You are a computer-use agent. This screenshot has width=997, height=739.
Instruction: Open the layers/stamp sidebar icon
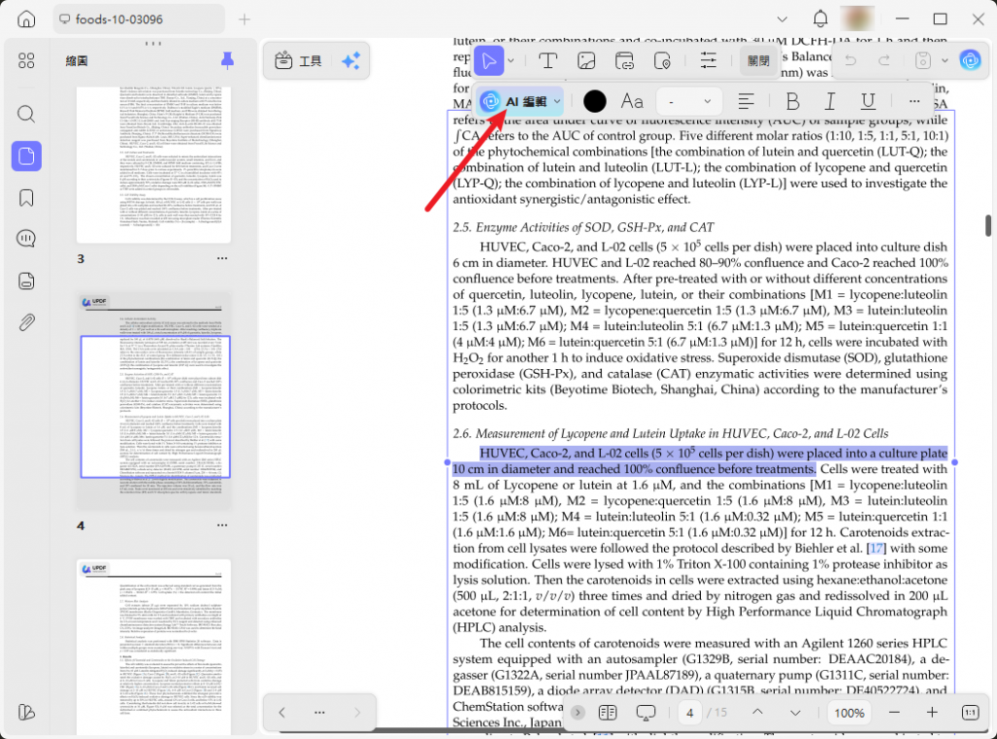click(26, 280)
